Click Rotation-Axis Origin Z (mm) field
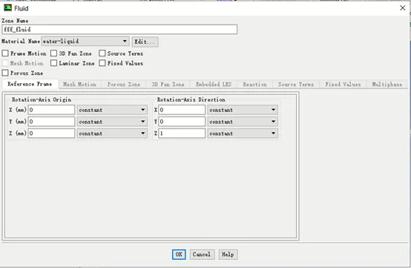 (51, 134)
